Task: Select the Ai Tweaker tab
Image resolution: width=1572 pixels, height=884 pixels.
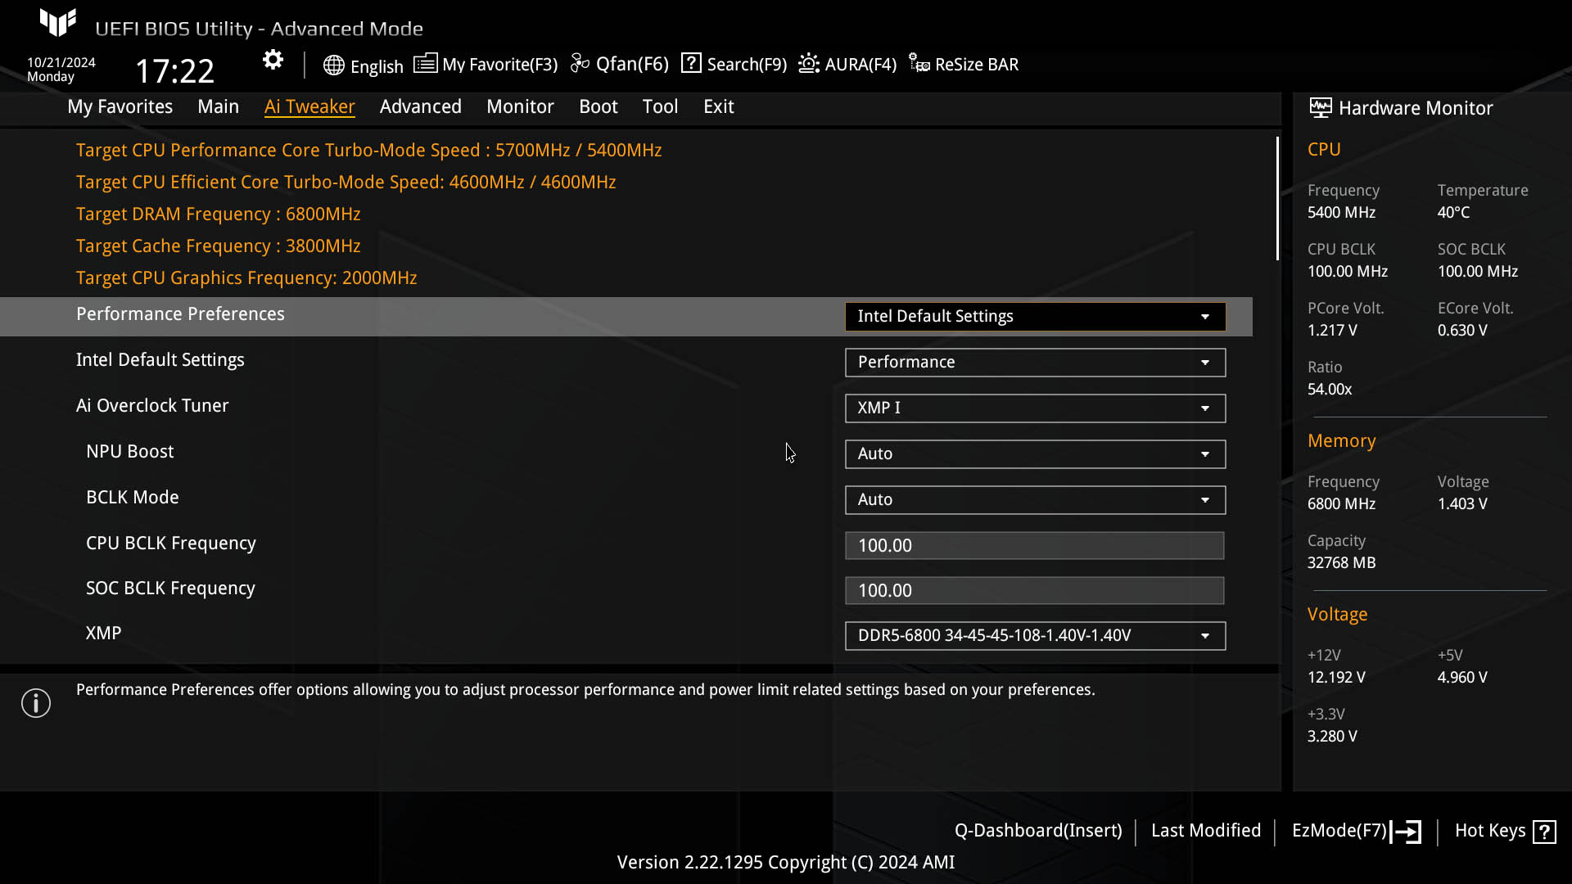Action: click(x=309, y=106)
